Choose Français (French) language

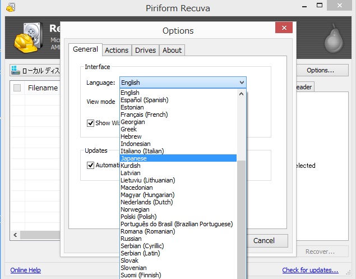coord(178,115)
